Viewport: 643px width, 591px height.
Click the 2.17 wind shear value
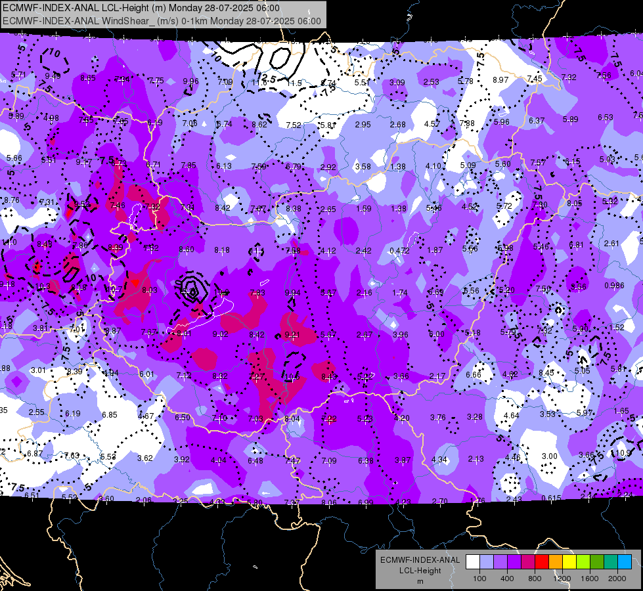coord(437,376)
